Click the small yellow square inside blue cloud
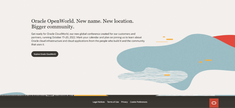Image resolution: width=235 pixels, height=108 pixels. point(200,62)
